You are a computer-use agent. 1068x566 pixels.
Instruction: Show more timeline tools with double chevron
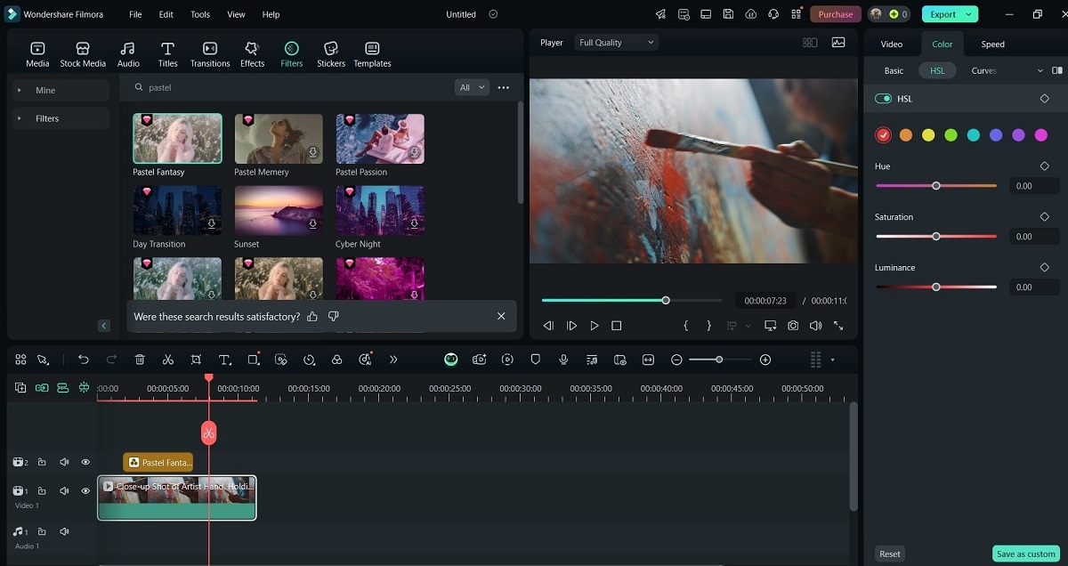tap(393, 360)
